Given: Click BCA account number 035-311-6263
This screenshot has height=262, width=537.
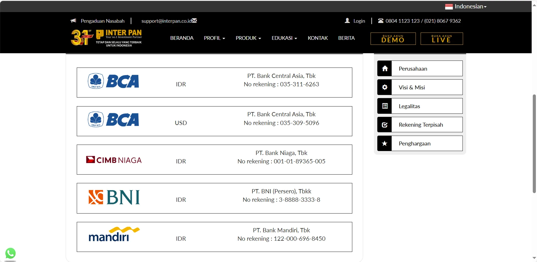Looking at the screenshot, I should point(299,84).
